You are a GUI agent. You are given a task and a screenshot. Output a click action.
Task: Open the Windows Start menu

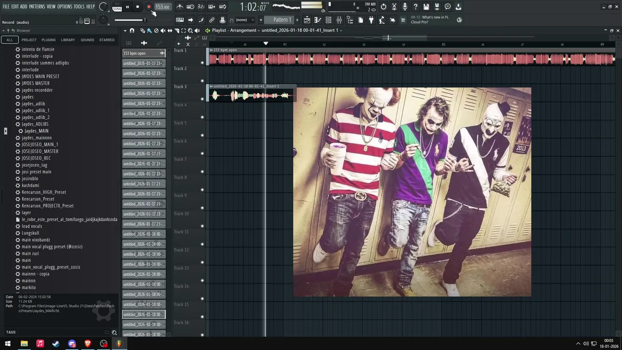click(8, 344)
